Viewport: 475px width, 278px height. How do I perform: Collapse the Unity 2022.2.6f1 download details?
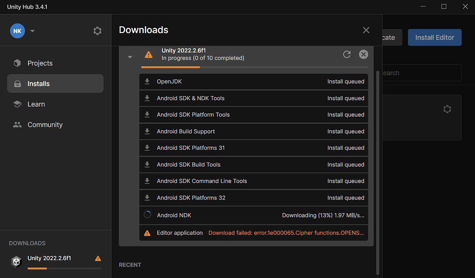(x=130, y=56)
